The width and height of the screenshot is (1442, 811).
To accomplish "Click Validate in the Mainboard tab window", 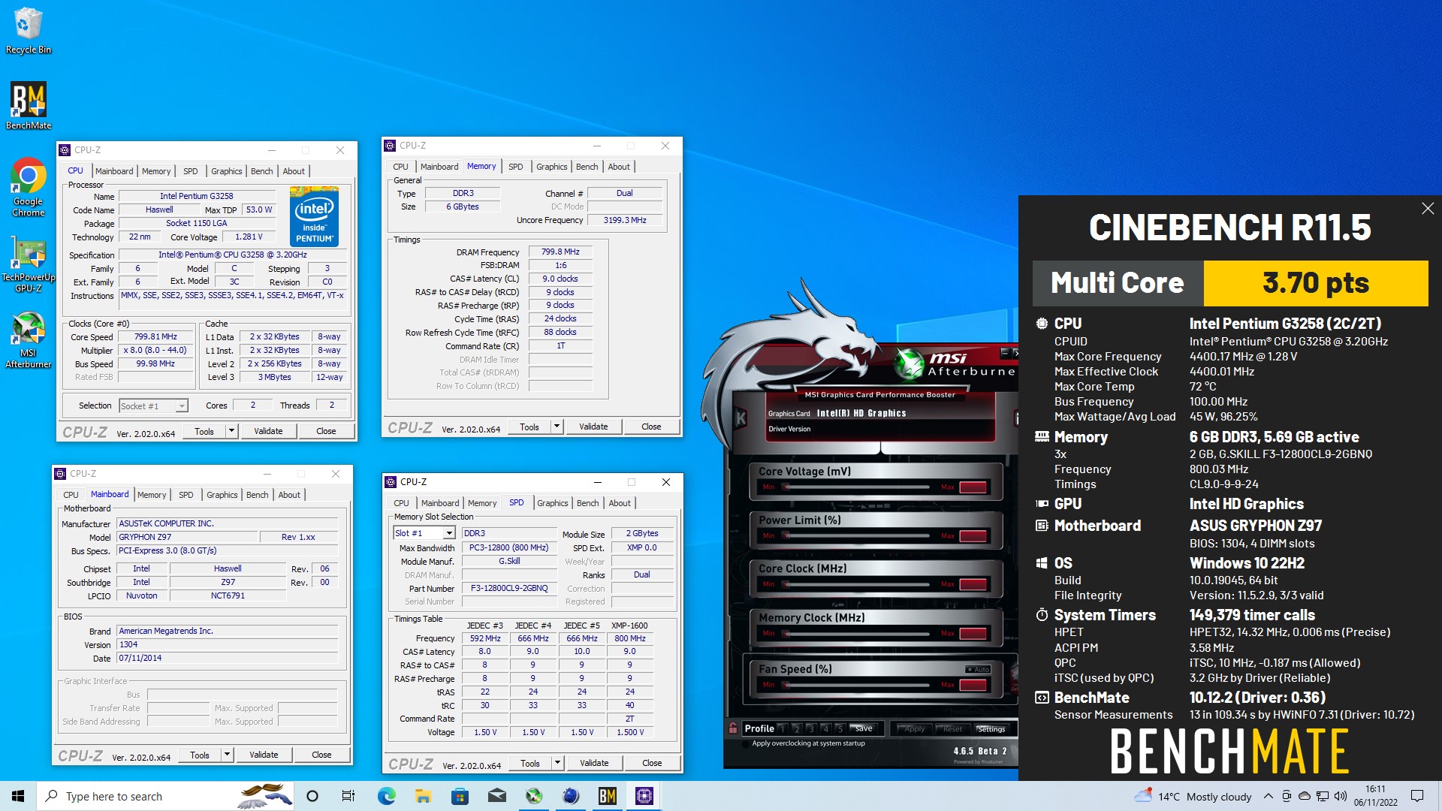I will [x=264, y=755].
